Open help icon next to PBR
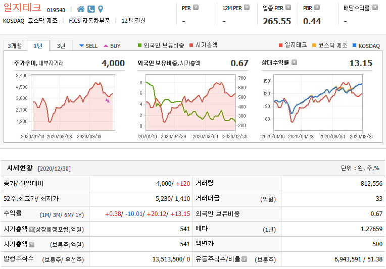 tap(317, 8)
